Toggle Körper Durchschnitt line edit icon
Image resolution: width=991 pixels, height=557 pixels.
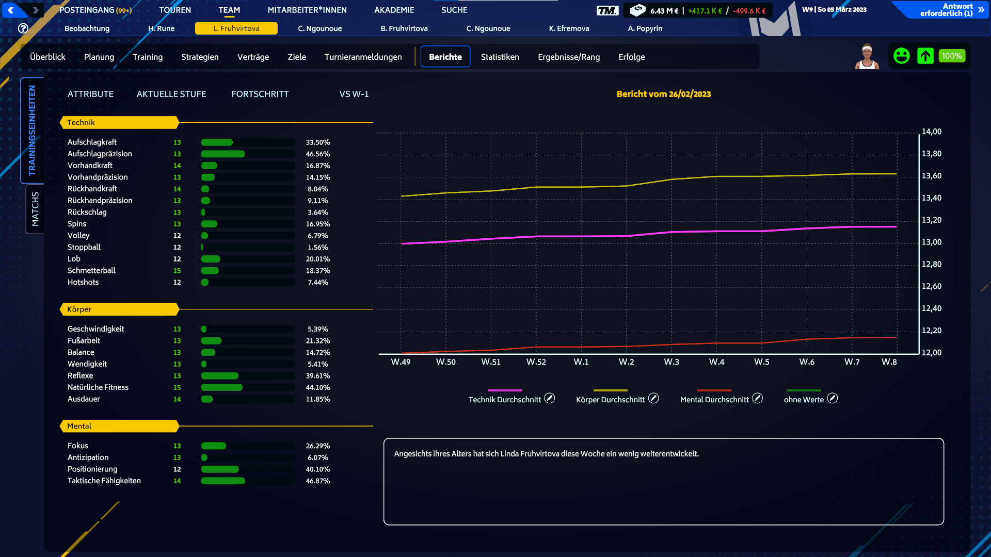653,398
